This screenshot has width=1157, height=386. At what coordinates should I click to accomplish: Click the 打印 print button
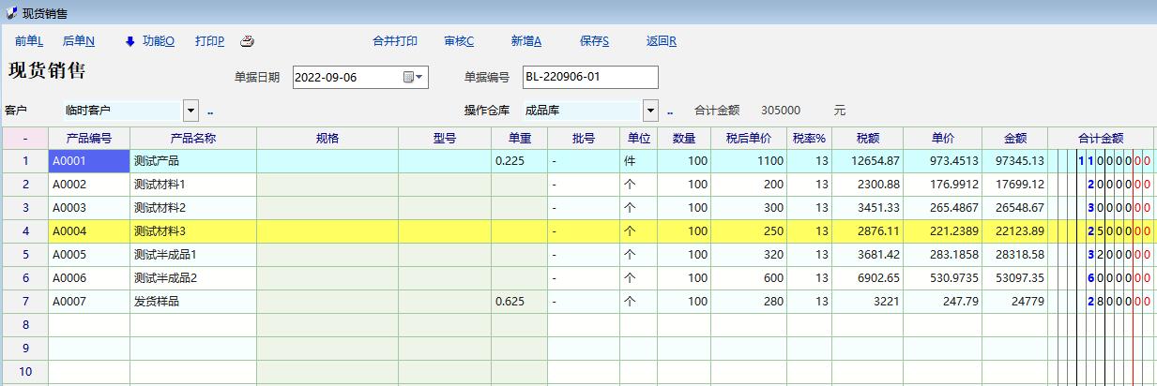[x=209, y=41]
